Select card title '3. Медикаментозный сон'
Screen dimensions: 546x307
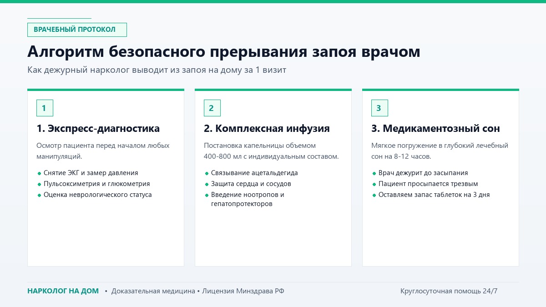pos(436,129)
